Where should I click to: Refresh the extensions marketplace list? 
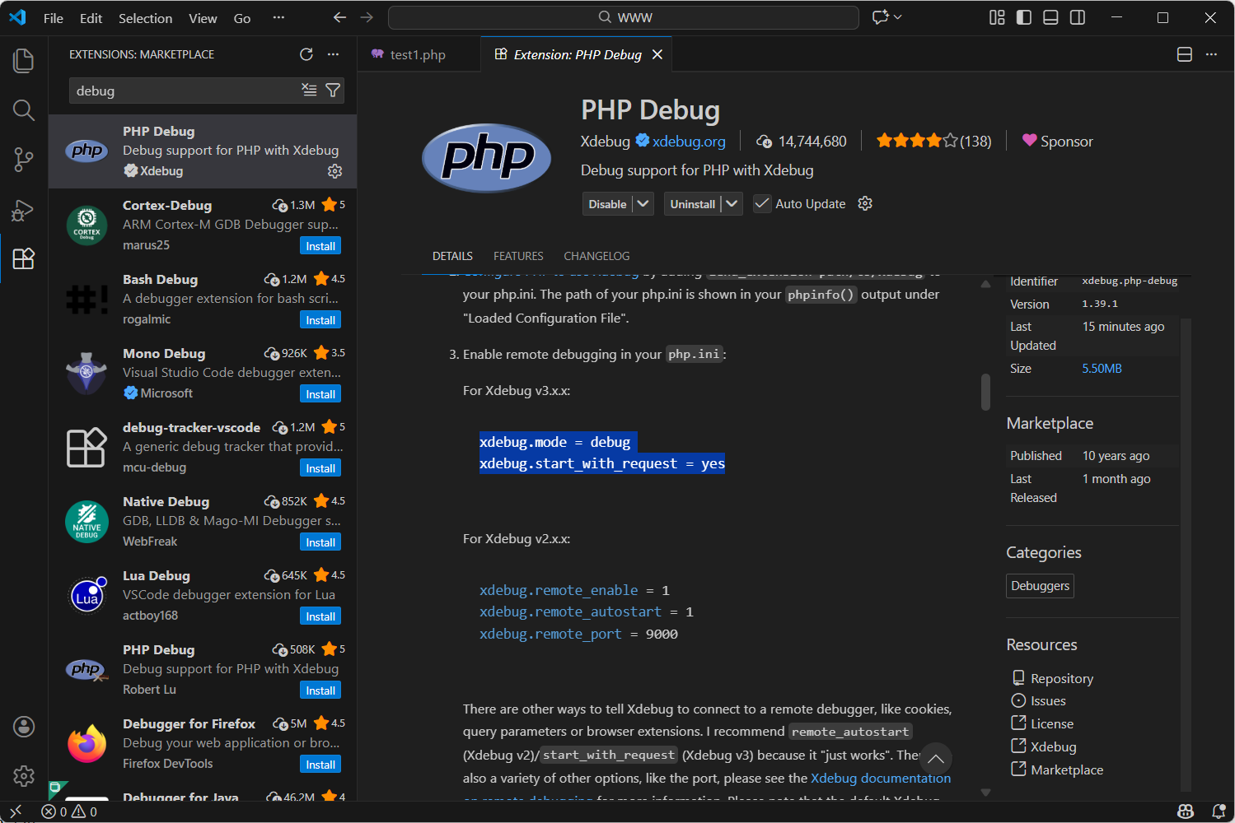306,54
